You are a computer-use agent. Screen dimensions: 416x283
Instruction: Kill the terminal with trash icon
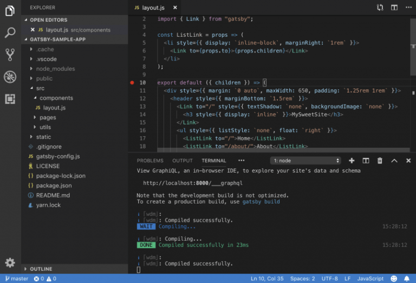[x=380, y=161]
